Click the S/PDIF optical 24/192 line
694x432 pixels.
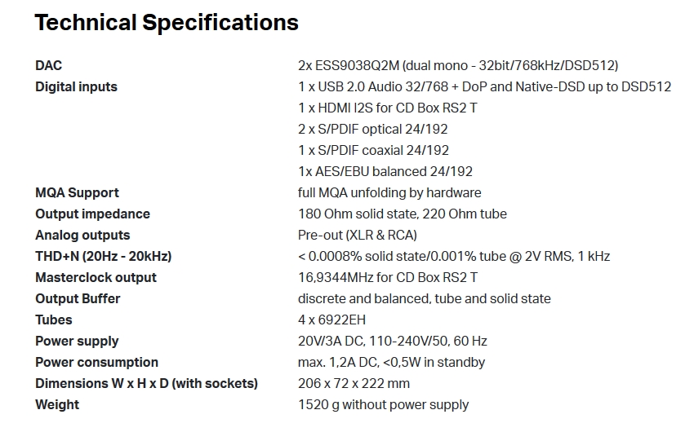pyautogui.click(x=373, y=129)
